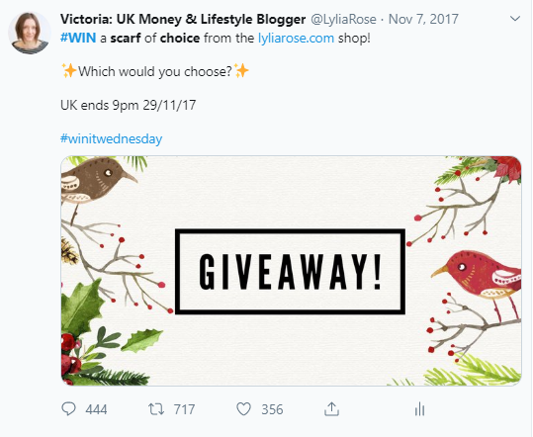Open the #WIN hashtag link

[x=78, y=38]
